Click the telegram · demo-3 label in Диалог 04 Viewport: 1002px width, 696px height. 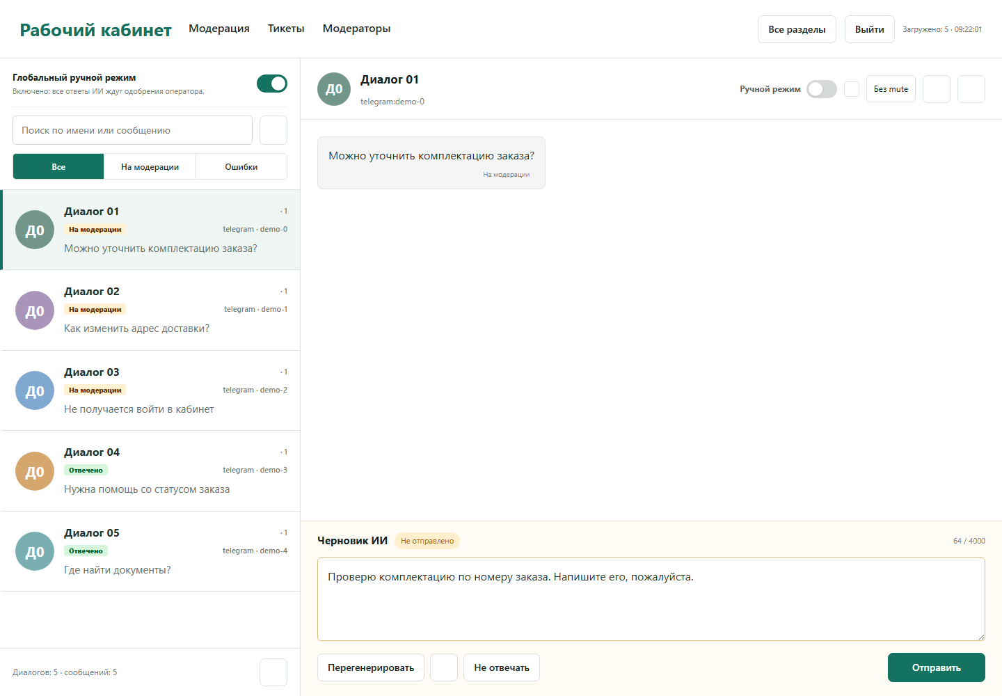coord(255,470)
